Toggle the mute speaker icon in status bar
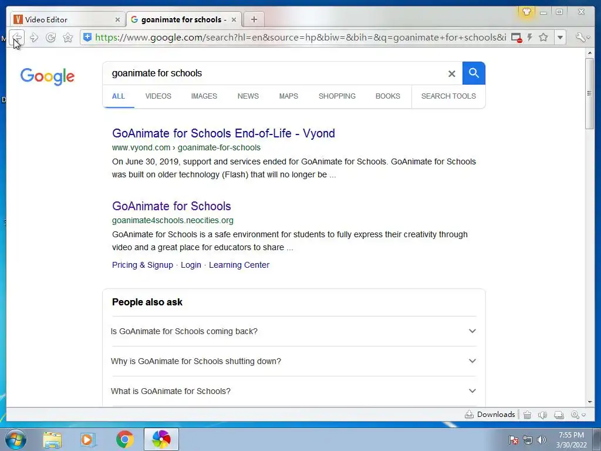Viewport: 601px width, 451px height. coord(542,415)
